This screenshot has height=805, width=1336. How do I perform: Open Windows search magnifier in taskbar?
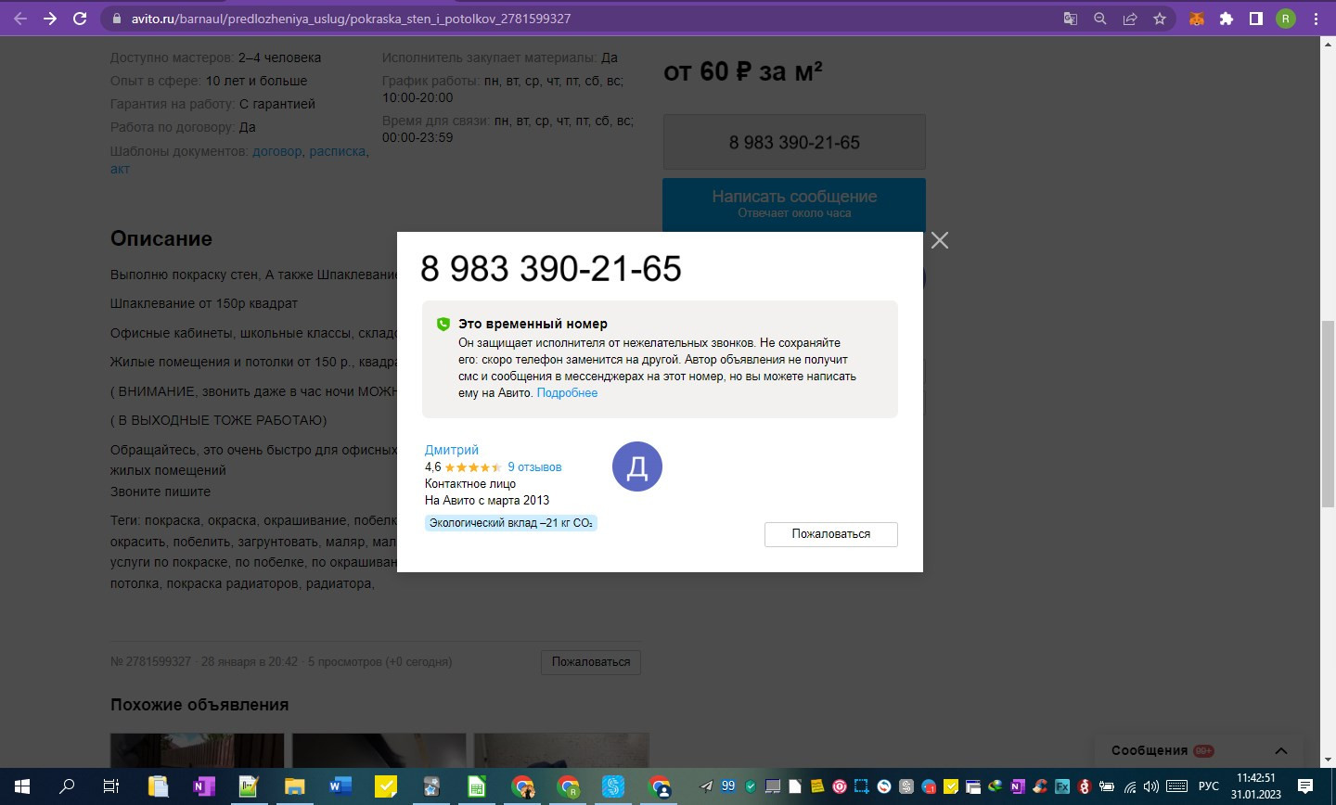point(67,786)
